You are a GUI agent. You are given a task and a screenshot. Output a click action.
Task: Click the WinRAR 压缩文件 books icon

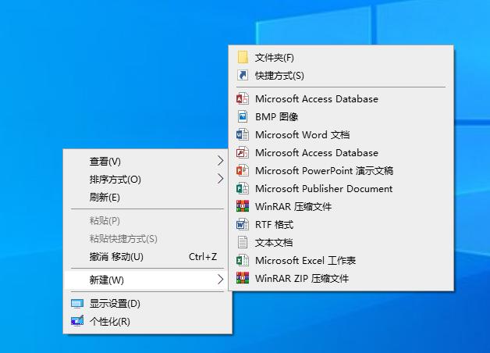(x=243, y=206)
